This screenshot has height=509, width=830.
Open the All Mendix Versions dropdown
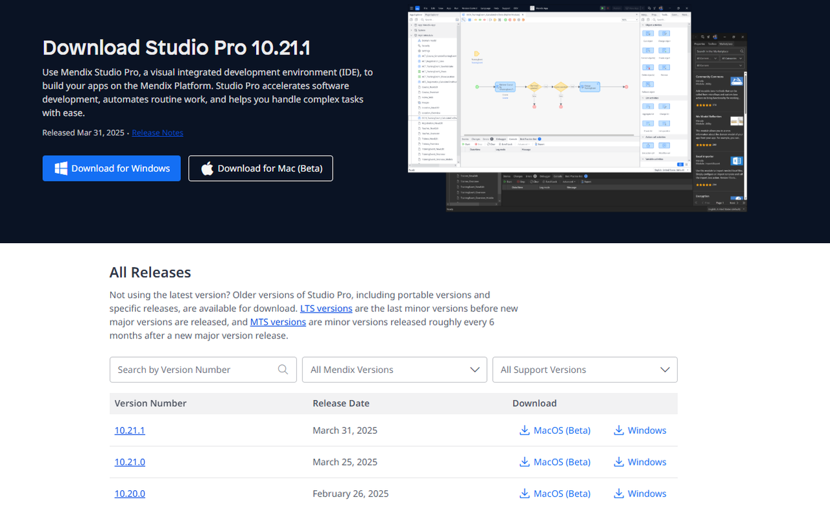click(394, 369)
